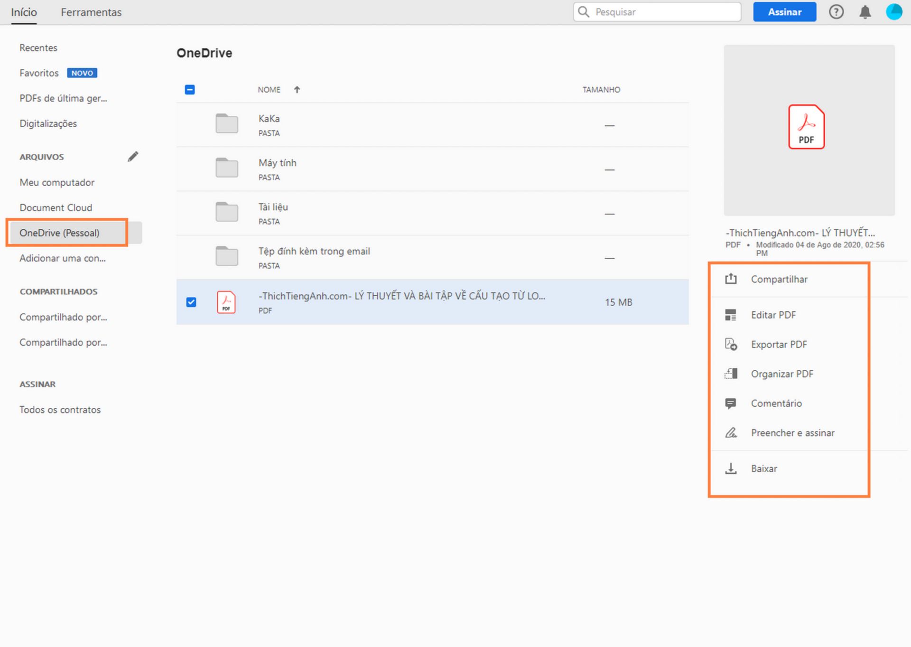911x647 pixels.
Task: Open the search magnifier in the search bar
Action: (584, 12)
